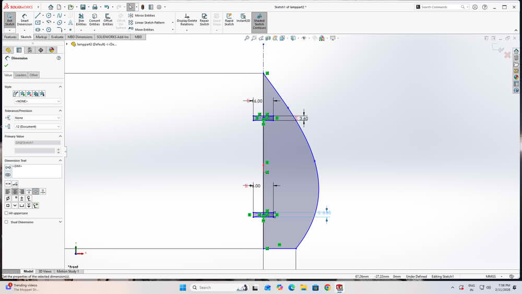
Task: Open the DisplayManager appearance tab icon
Action: [x=52, y=50]
